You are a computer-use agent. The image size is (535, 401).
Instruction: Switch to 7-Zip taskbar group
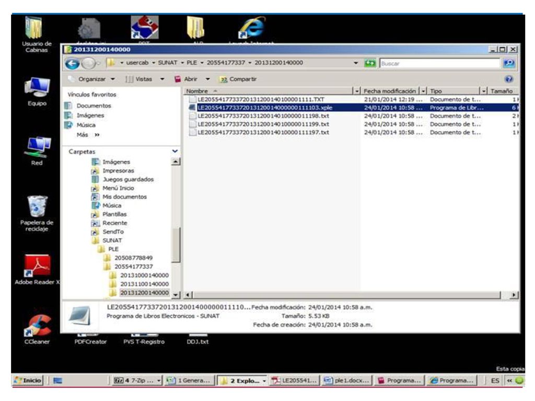[137, 381]
